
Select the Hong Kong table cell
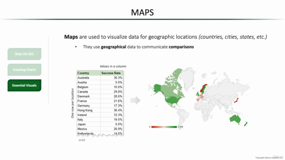click(x=89, y=110)
